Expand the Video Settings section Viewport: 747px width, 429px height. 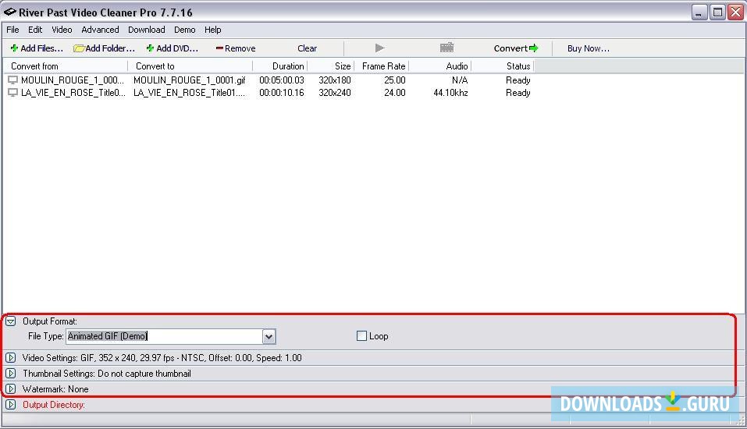coord(10,357)
